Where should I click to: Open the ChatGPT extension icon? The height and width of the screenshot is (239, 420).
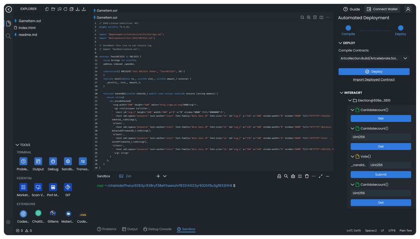[x=38, y=213]
